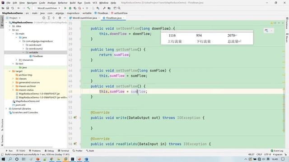Open the Problems tool window
The image size is (289, 162).
point(35,151)
